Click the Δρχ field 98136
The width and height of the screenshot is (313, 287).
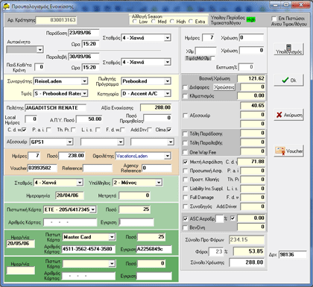[292, 255]
